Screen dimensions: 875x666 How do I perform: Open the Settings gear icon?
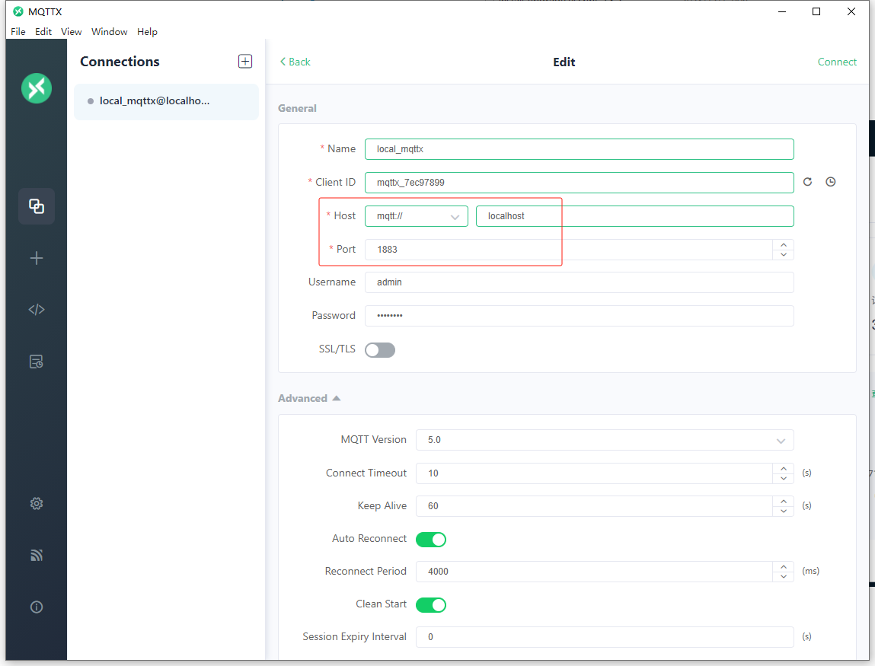coord(37,504)
